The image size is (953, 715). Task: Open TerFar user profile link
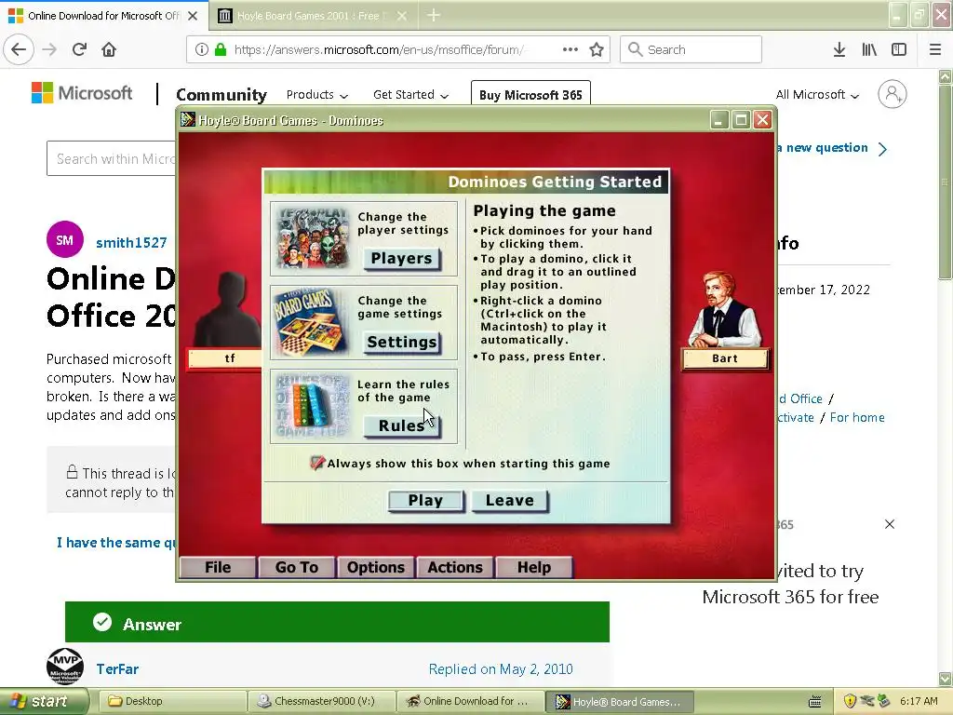click(117, 668)
